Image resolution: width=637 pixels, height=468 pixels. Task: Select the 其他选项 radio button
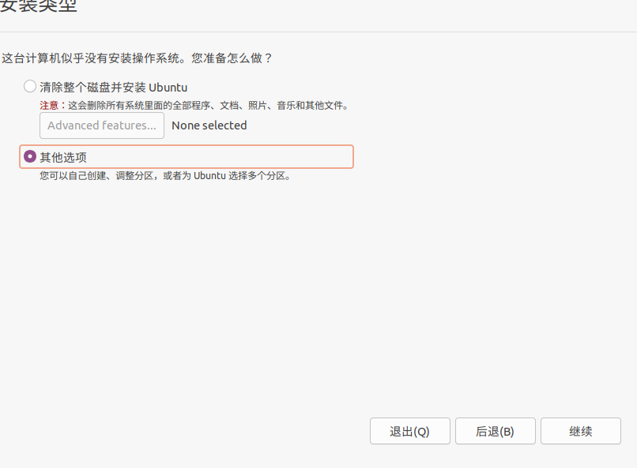tap(30, 156)
